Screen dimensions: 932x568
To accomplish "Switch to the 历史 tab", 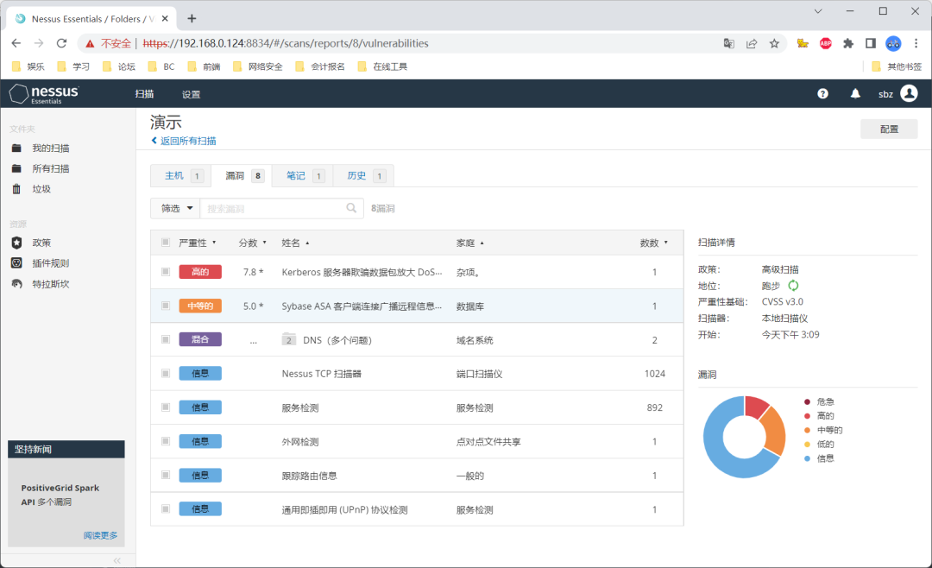I will [363, 176].
